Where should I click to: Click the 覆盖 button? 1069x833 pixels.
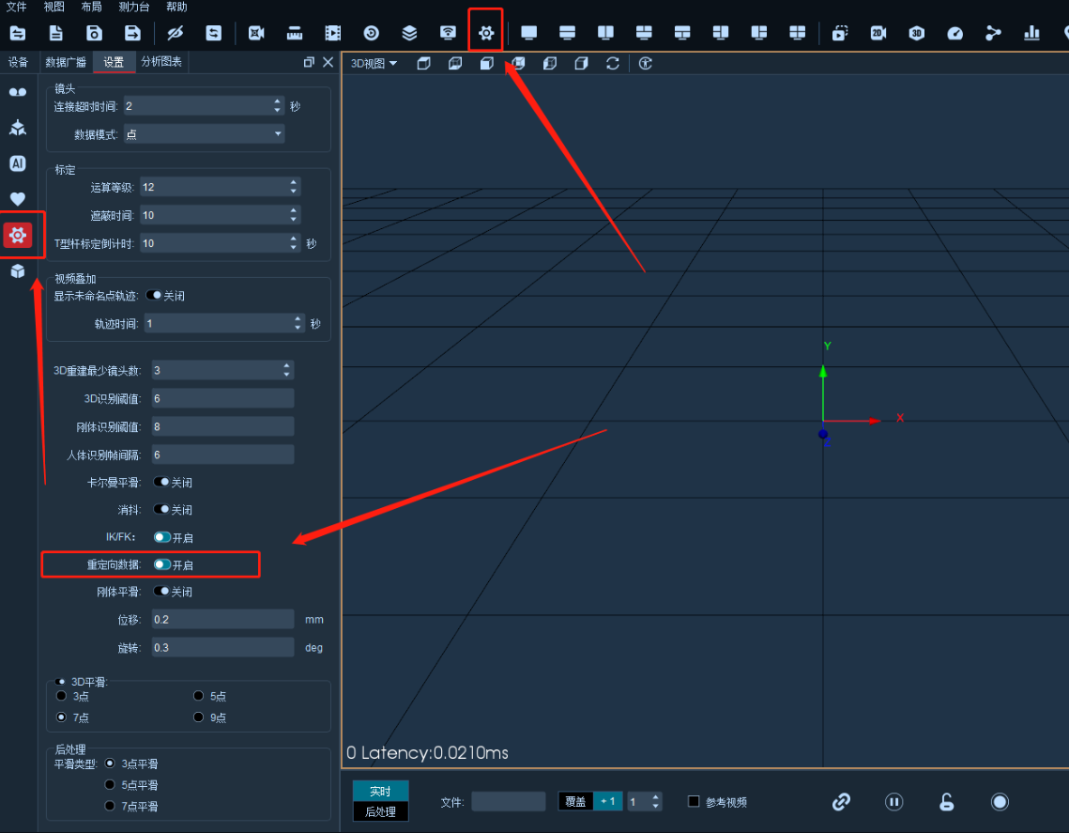pyautogui.click(x=575, y=801)
